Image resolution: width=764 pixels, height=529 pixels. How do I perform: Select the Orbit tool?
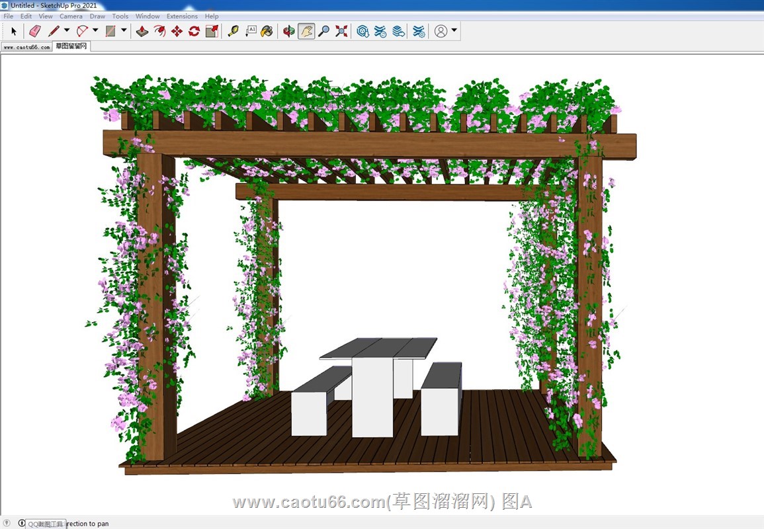click(x=289, y=32)
